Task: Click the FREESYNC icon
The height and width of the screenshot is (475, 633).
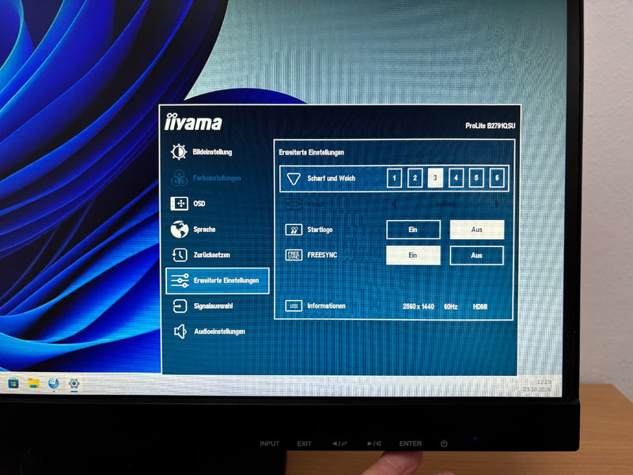Action: click(294, 255)
